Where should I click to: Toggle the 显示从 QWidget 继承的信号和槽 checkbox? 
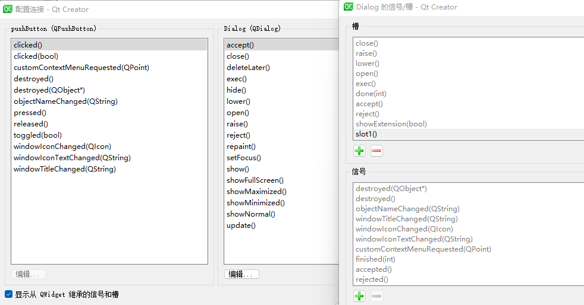[x=8, y=294]
